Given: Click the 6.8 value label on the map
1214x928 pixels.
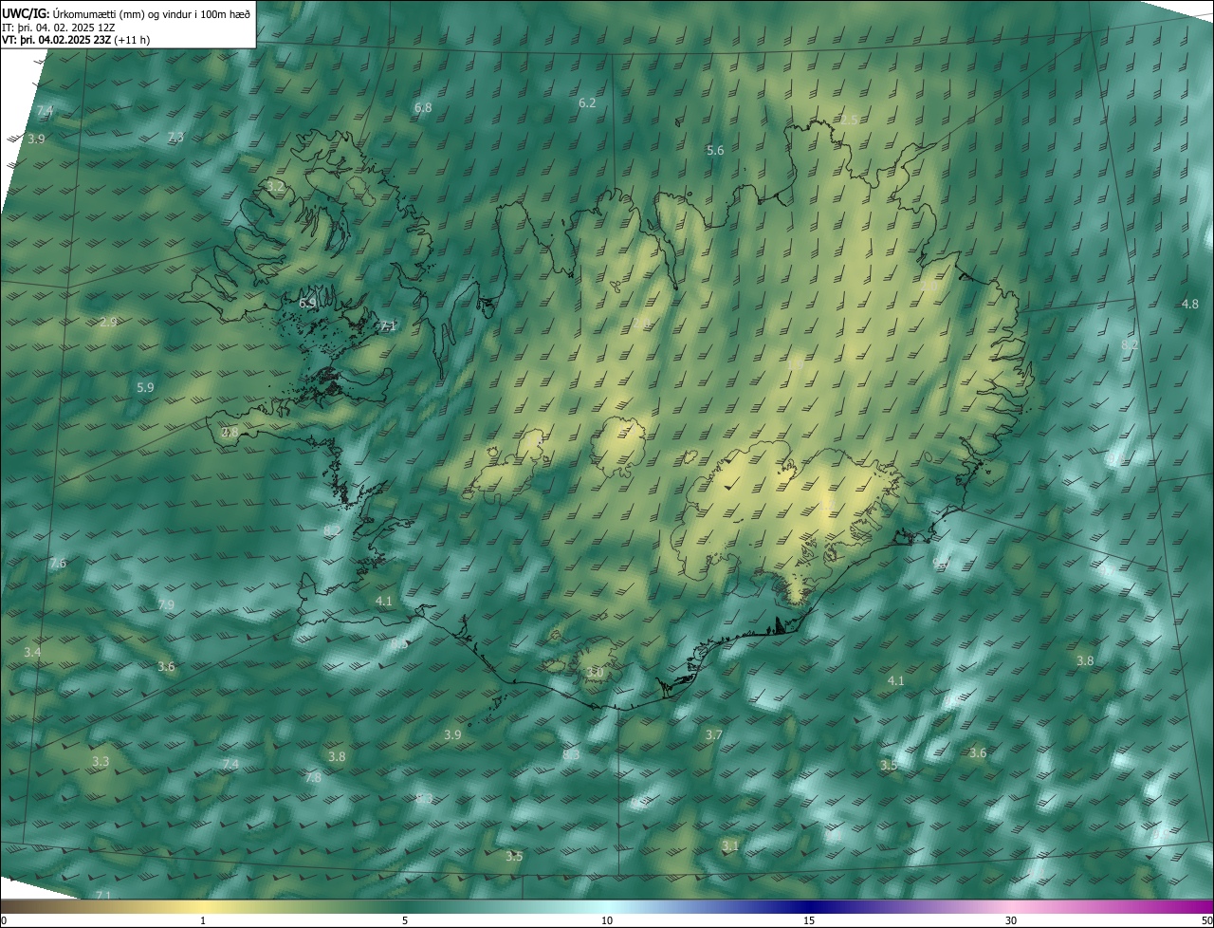Looking at the screenshot, I should click(x=423, y=108).
